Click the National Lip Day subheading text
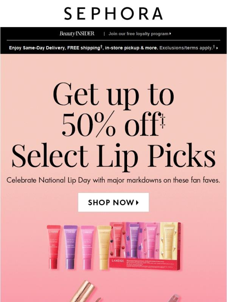Image resolution: width=227 pixels, height=302 pixels. 113,180
